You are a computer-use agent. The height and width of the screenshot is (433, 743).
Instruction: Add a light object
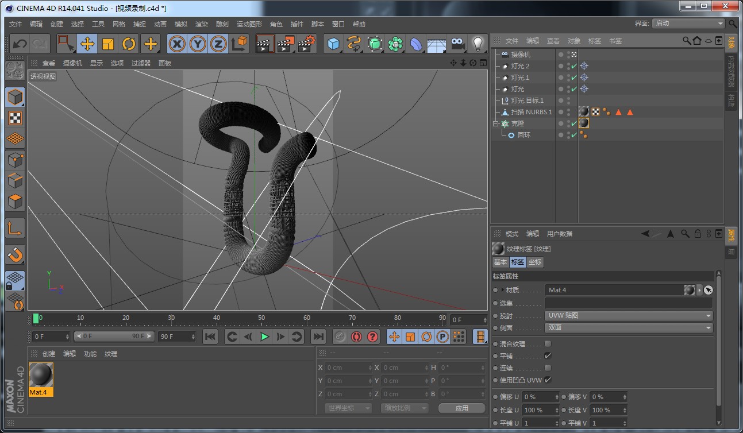pyautogui.click(x=478, y=44)
